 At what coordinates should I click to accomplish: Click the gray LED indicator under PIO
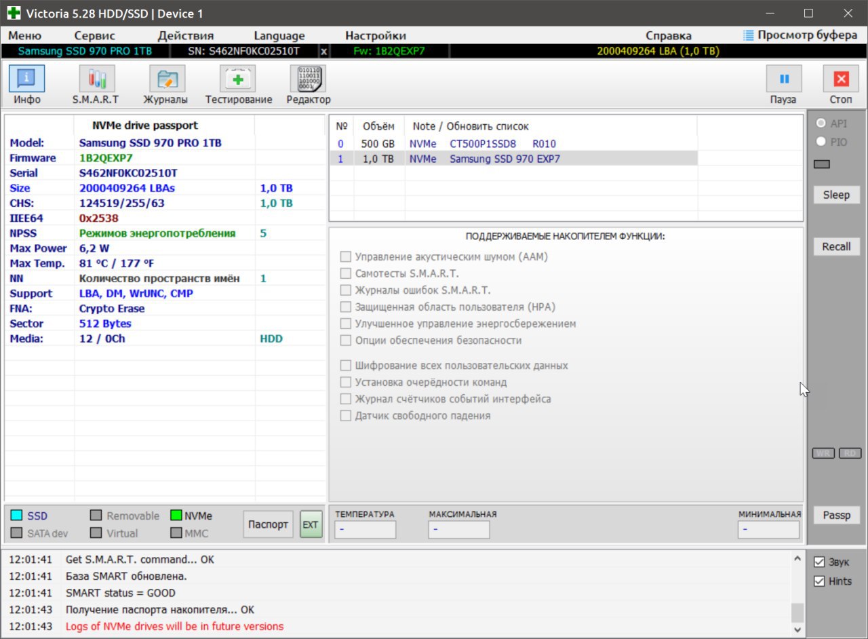tap(821, 164)
